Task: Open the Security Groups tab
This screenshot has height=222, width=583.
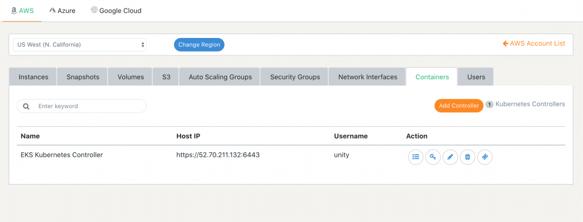Action: pyautogui.click(x=295, y=77)
